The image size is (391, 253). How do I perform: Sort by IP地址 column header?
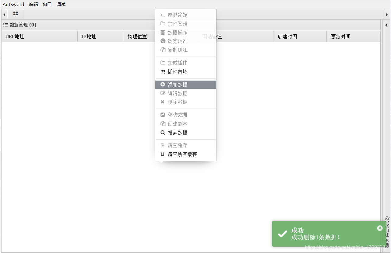click(x=100, y=36)
